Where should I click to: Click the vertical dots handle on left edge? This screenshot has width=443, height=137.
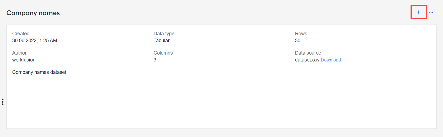point(2,102)
